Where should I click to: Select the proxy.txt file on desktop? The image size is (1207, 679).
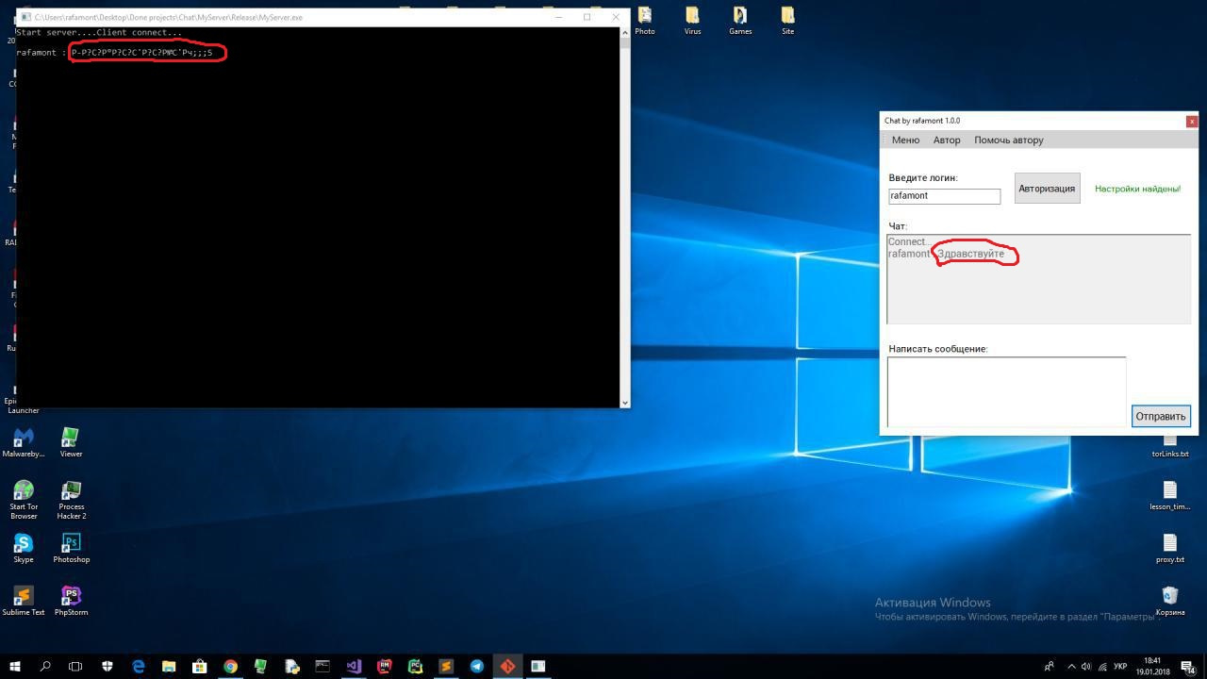1170,548
